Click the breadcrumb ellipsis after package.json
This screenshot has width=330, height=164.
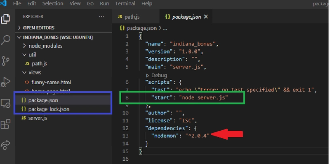pos(165,28)
